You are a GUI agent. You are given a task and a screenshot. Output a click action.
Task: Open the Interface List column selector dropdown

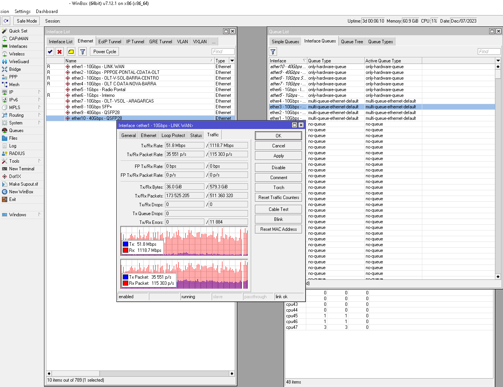(x=232, y=61)
